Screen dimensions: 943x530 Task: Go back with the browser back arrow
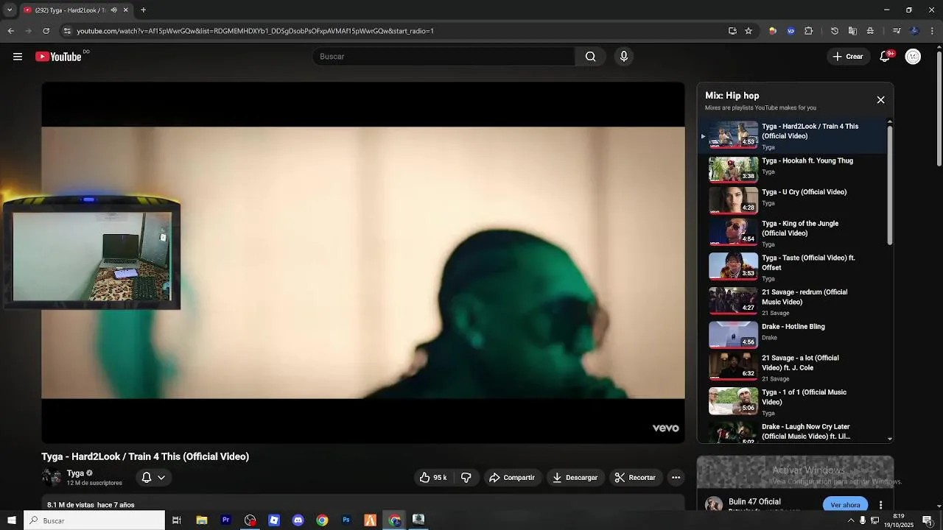(x=10, y=31)
